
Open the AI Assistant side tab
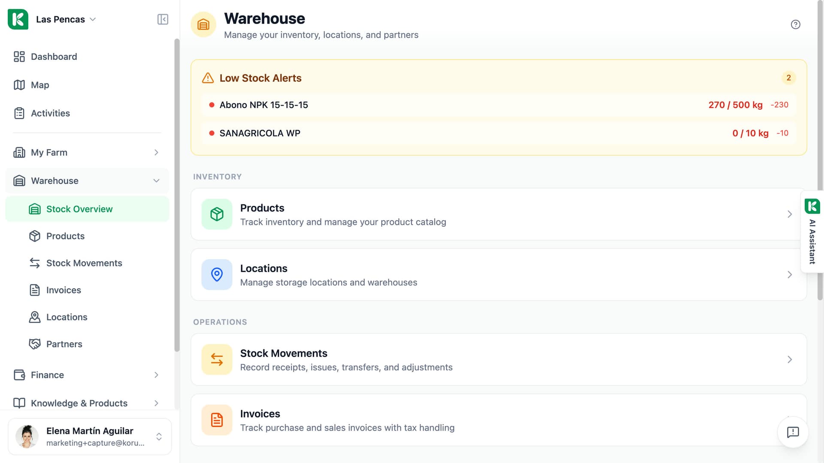coord(812,232)
